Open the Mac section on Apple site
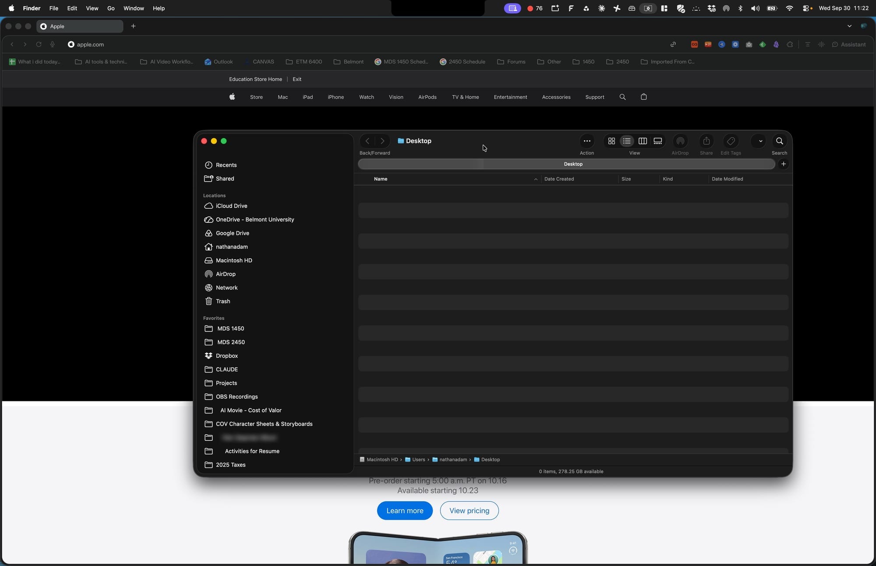 pos(283,97)
